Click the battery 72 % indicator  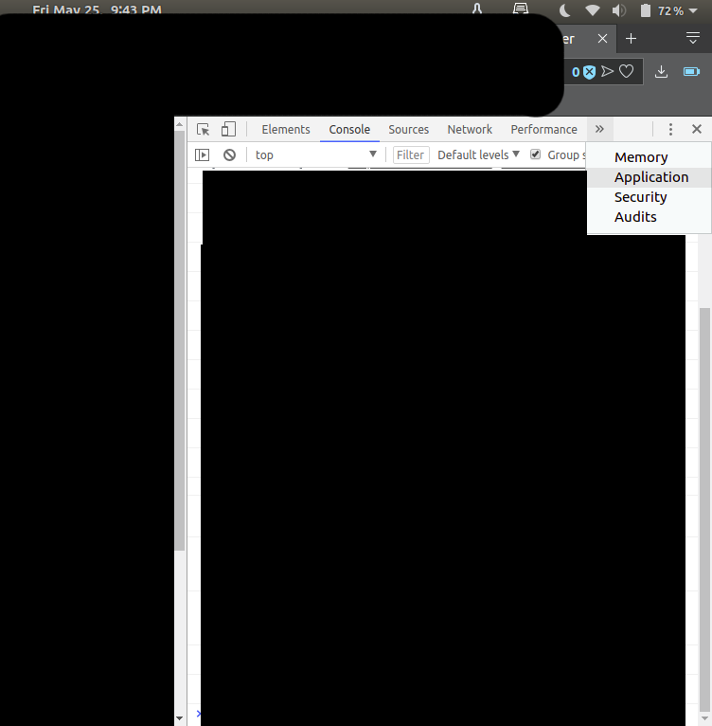point(662,10)
